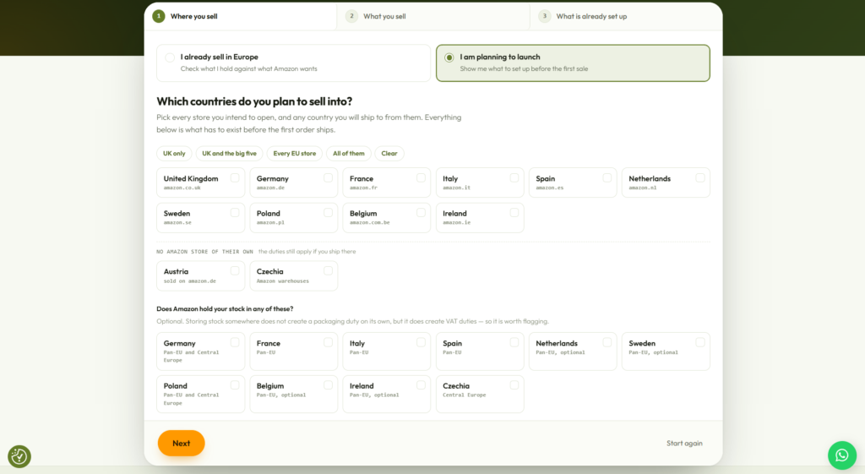Check France Pan-EU stock location
Image resolution: width=865 pixels, height=474 pixels.
pyautogui.click(x=293, y=351)
